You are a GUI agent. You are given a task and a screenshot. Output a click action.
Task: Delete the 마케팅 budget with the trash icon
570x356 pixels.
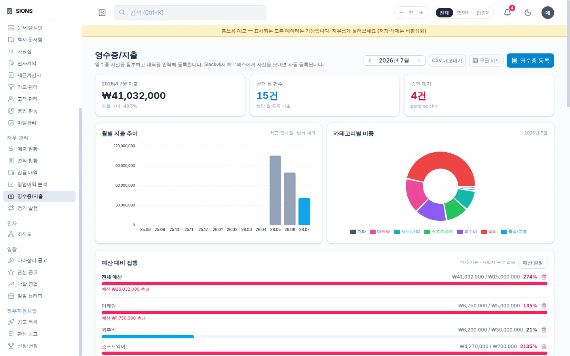(544, 306)
